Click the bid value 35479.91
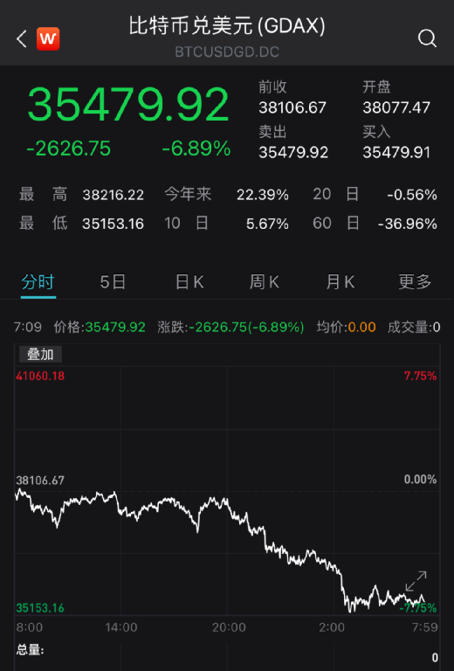Screen dimensions: 454x671 click(x=396, y=152)
